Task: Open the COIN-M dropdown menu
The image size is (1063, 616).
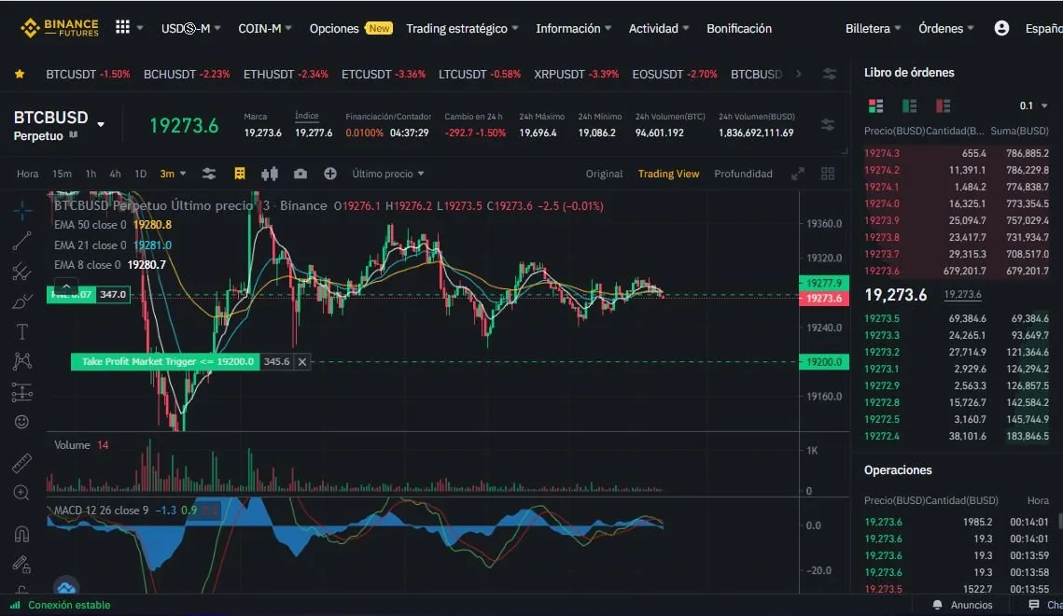Action: tap(264, 28)
